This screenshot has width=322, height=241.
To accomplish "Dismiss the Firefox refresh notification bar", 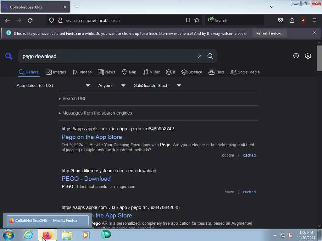I will 314,33.
